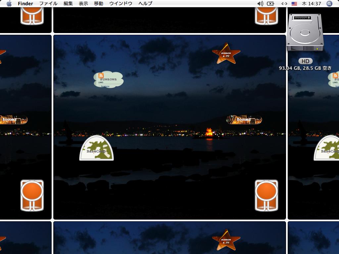Open the Apple menu
This screenshot has height=254, width=339.
[x=9, y=3]
